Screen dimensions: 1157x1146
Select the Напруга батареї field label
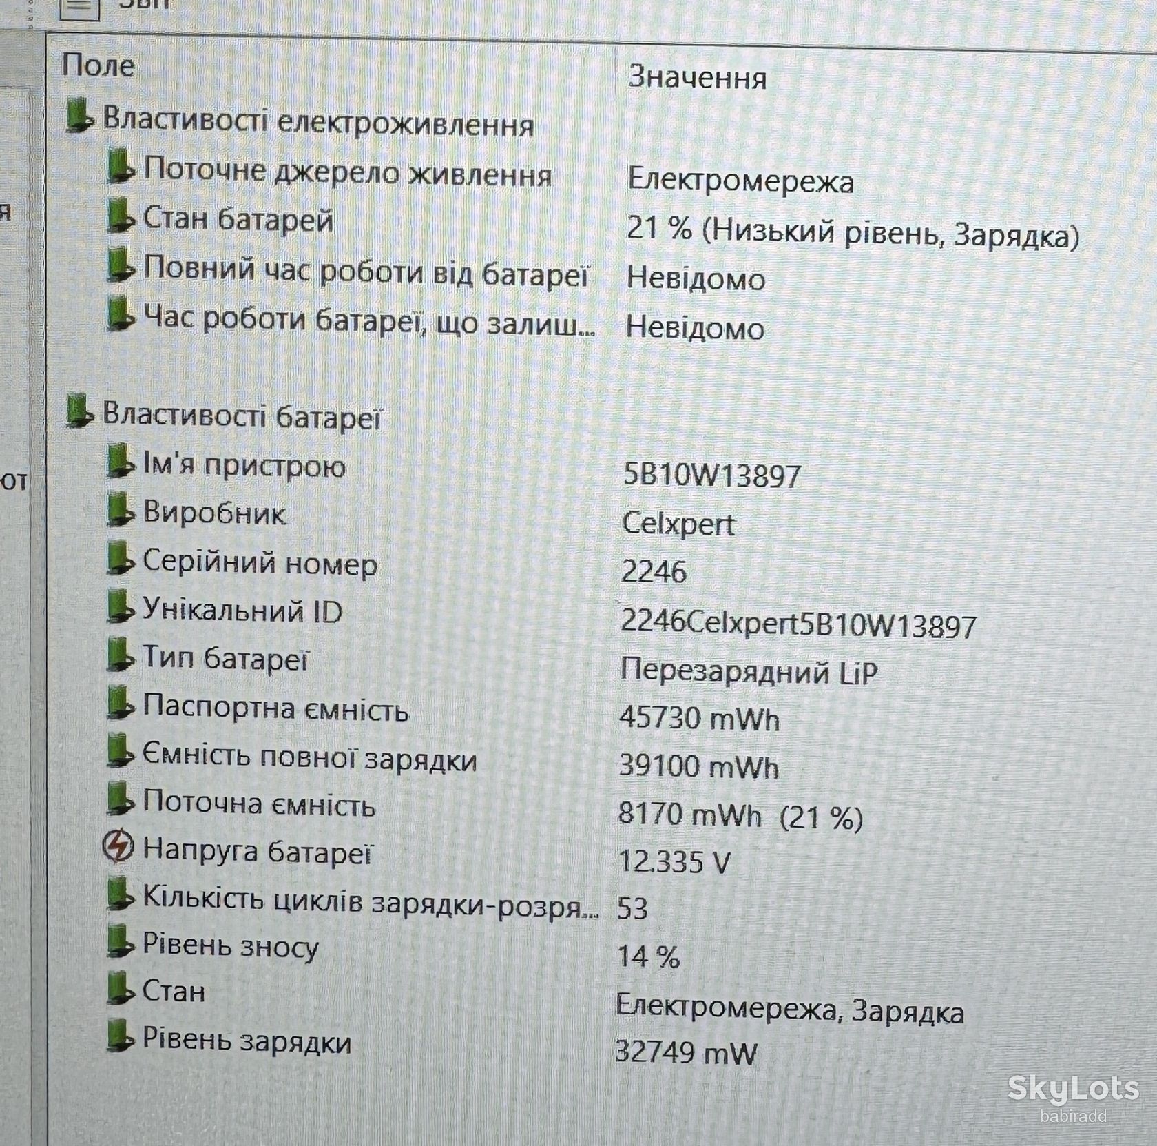258,852
